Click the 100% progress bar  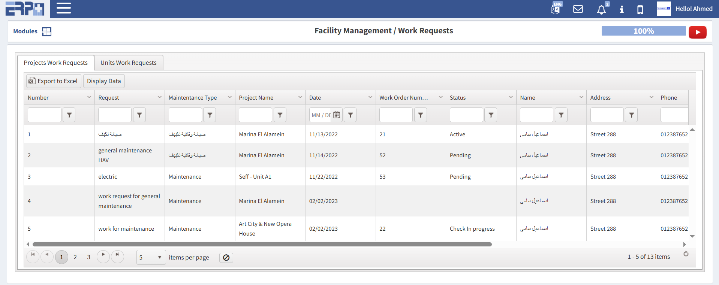tap(643, 31)
